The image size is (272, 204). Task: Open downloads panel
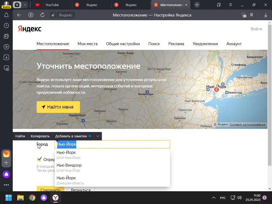pyautogui.click(x=266, y=15)
